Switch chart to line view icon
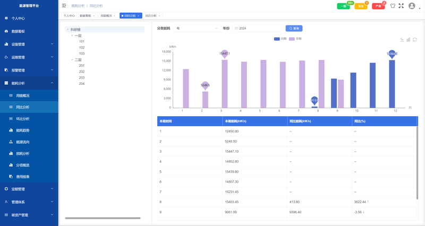Viewport: 425px width, 226px height. point(402,40)
